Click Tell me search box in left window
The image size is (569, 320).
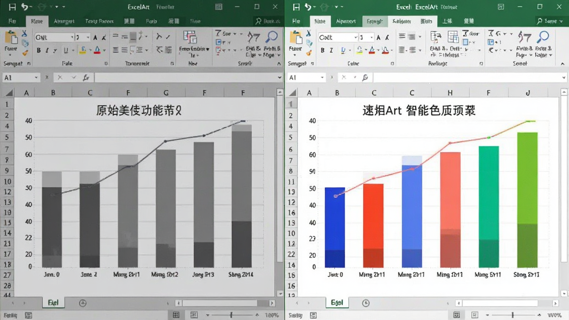click(x=268, y=21)
